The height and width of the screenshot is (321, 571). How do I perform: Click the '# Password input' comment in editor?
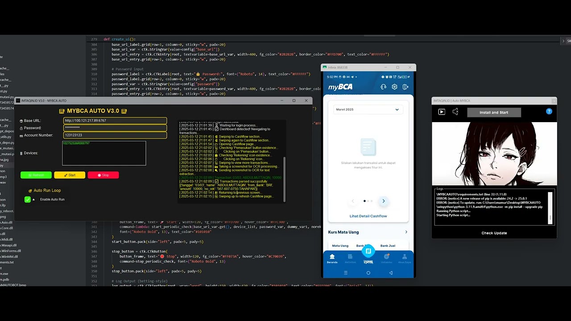[128, 69]
